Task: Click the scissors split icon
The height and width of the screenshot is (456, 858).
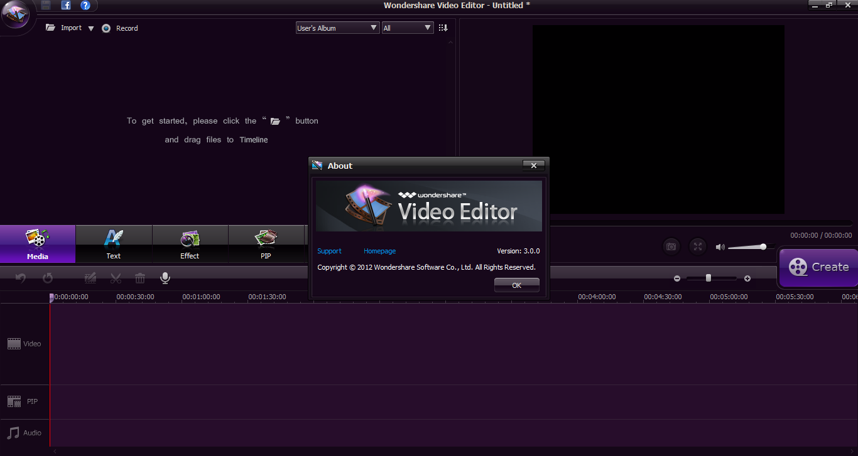Action: coord(116,278)
